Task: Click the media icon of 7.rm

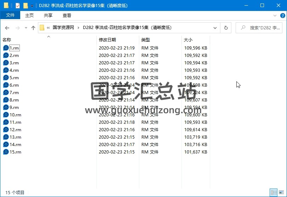Action: (x=6, y=92)
